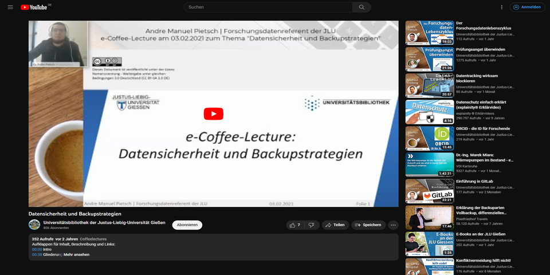The image size is (550, 275).
Task: Click Anmelden sign-in button
Action: (528, 7)
